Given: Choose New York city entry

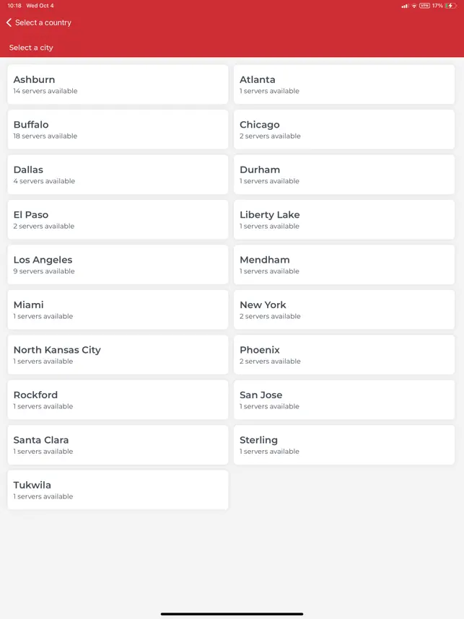Looking at the screenshot, I should (344, 309).
